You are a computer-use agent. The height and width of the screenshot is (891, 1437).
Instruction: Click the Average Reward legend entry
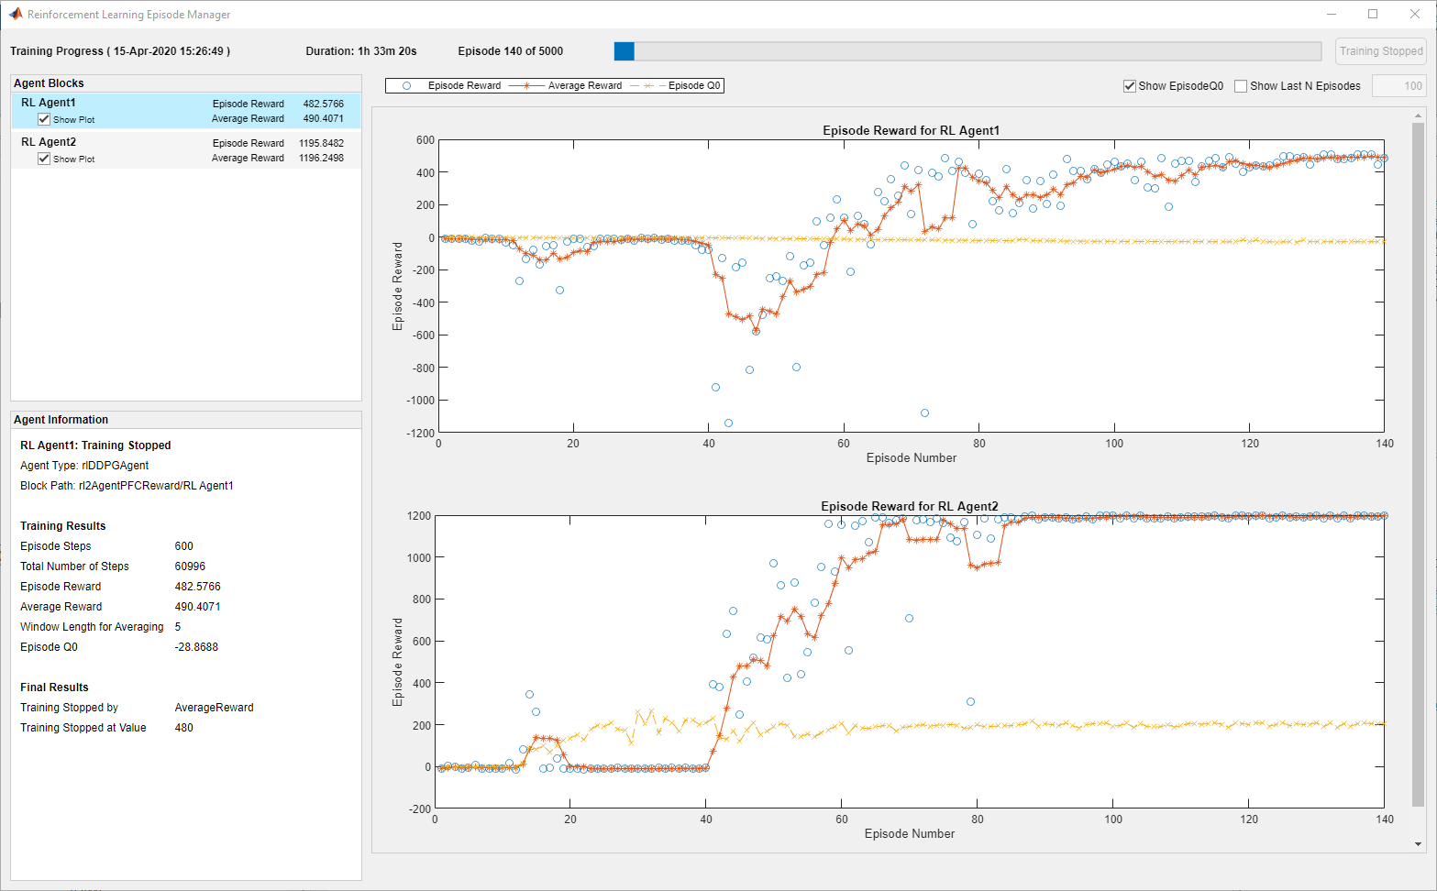[x=566, y=86]
